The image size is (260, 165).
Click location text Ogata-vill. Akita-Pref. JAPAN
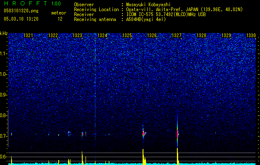pos(162,9)
